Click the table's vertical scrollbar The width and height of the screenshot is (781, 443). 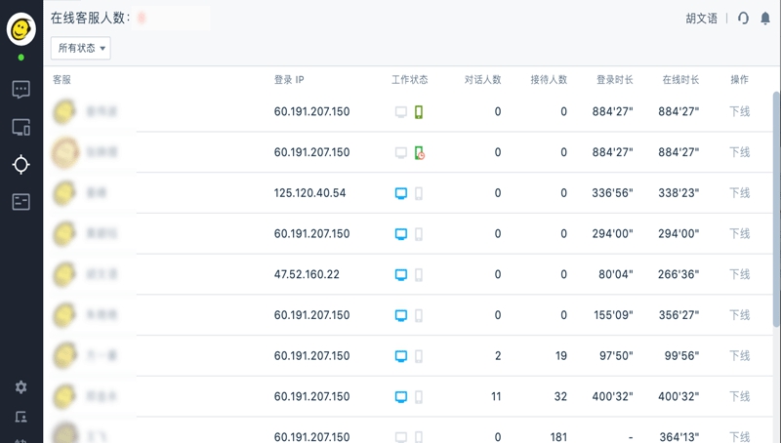[776, 209]
